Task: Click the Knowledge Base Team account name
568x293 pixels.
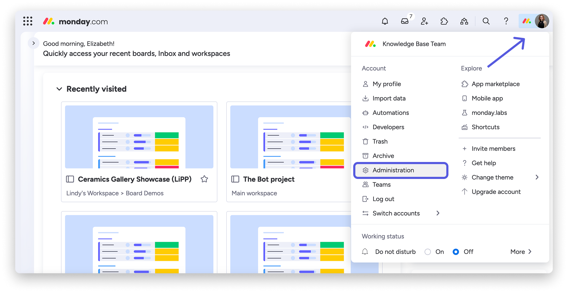Action: pos(414,44)
